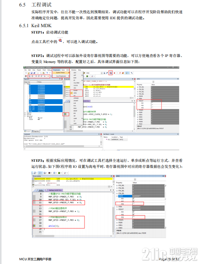Select the main.c tab in STEP3 editor
The image size is (200, 264).
(40, 190)
